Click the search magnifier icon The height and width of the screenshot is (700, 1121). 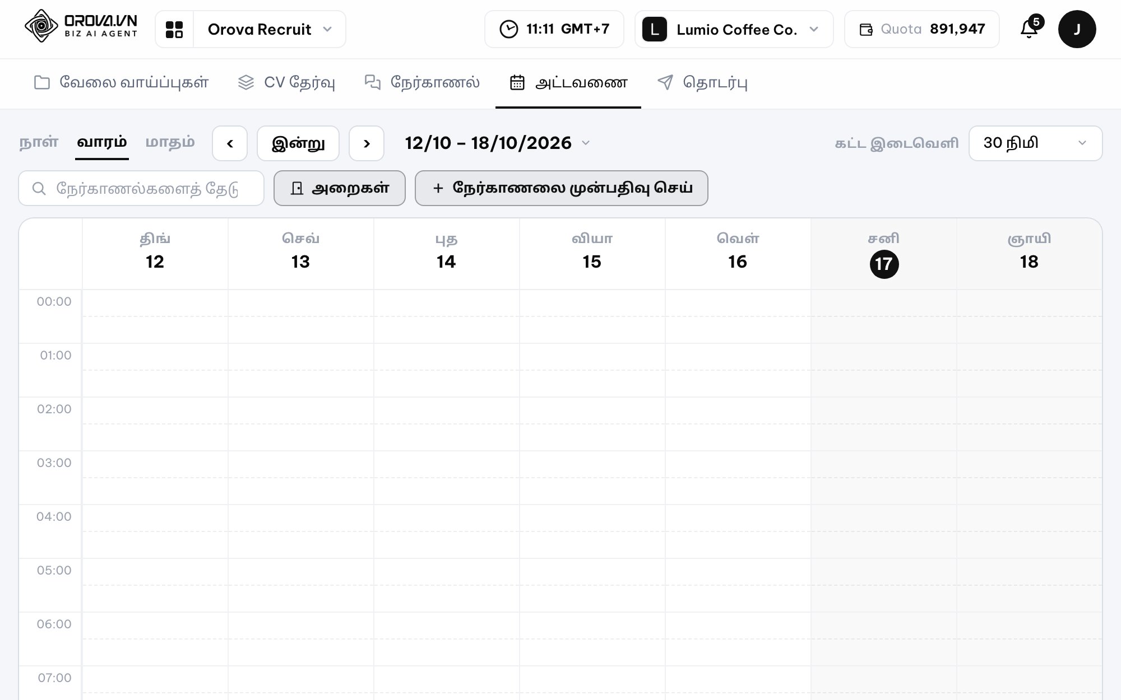39,189
